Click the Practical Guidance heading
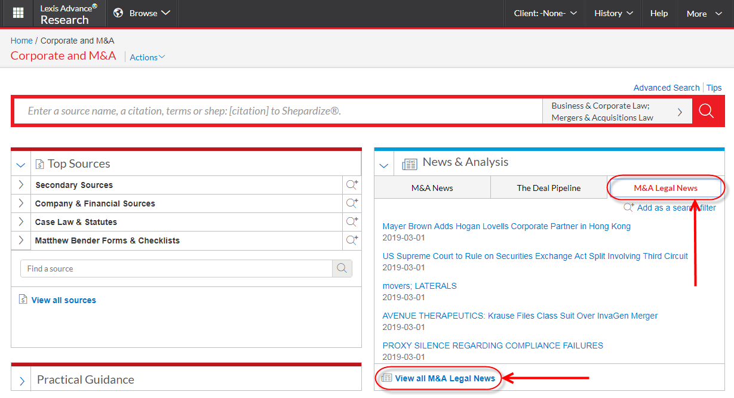The image size is (734, 398). 85,380
